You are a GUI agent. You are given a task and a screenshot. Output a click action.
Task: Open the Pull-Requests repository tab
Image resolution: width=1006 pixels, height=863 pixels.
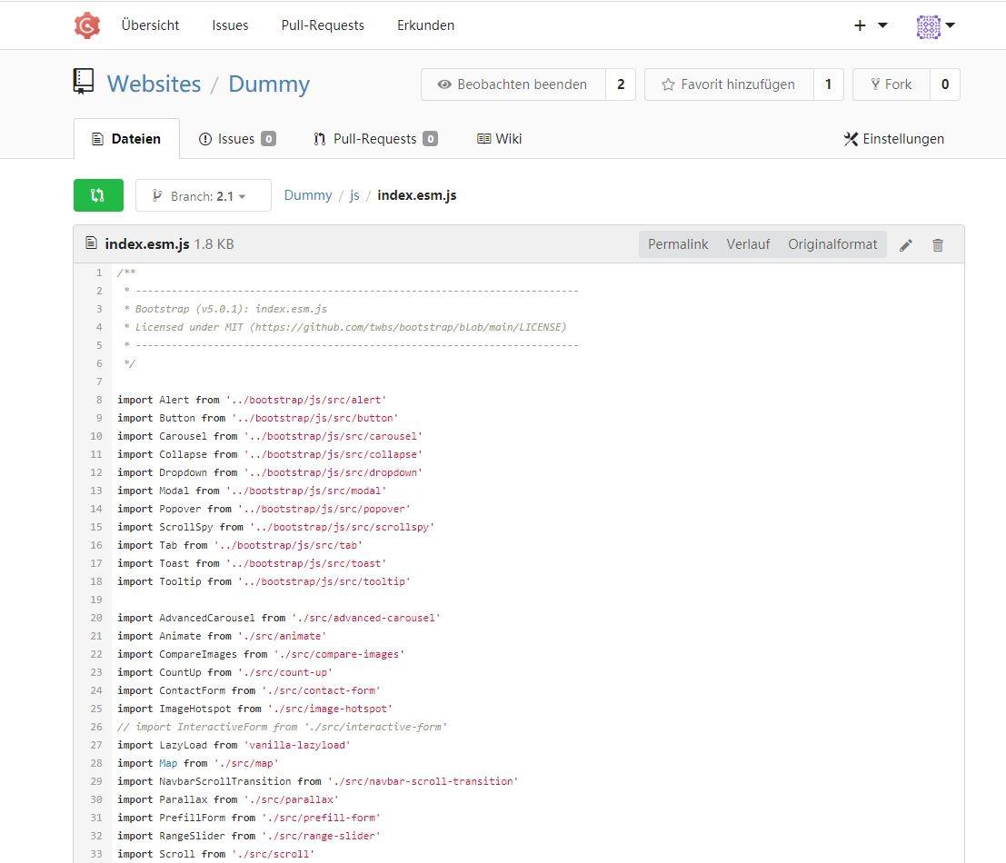(374, 139)
